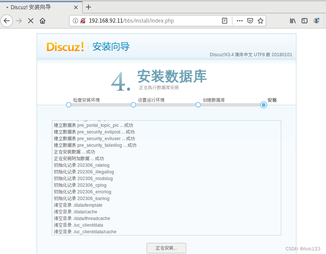This screenshot has width=326, height=254.
Task: Select the 创建数据库 step circle
Action: (x=198, y=105)
